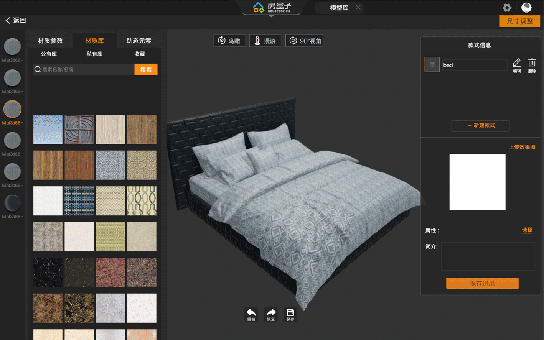Image resolution: width=544 pixels, height=340 pixels.
Task: Select the orange-highlighted Mat3d66 material sphere
Action: tap(12, 109)
